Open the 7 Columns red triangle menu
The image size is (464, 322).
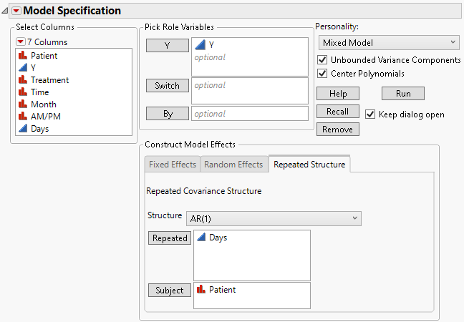pos(21,42)
